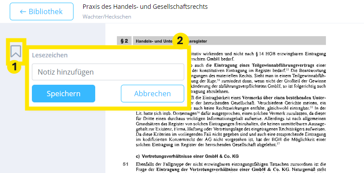Click the book title Praxis des Handels- und Gesellschaftsrechts

pyautogui.click(x=145, y=7)
